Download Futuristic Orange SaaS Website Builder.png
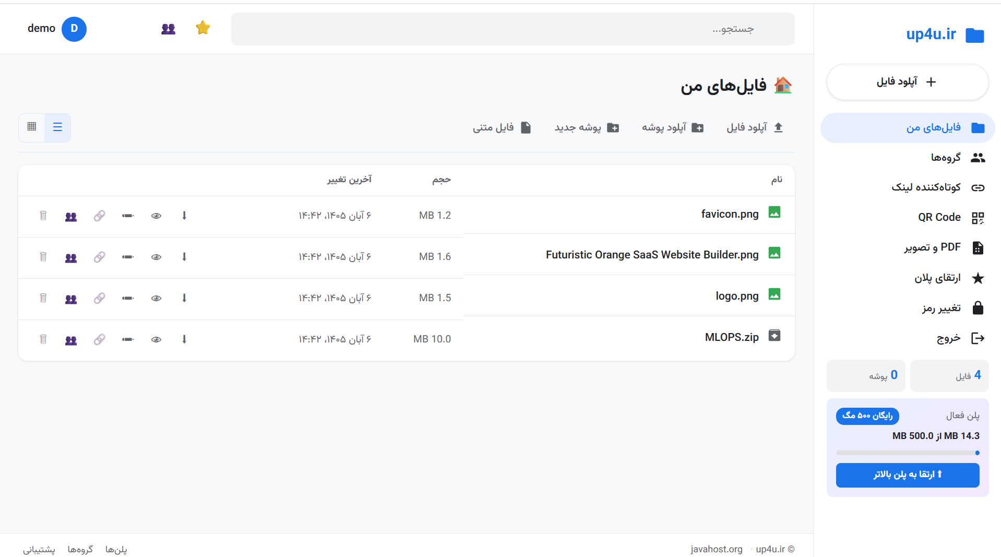 click(184, 257)
